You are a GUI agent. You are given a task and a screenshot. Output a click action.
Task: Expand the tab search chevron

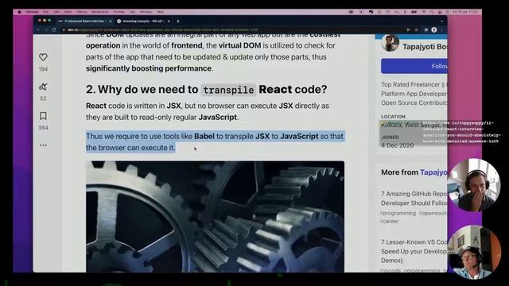(x=441, y=21)
